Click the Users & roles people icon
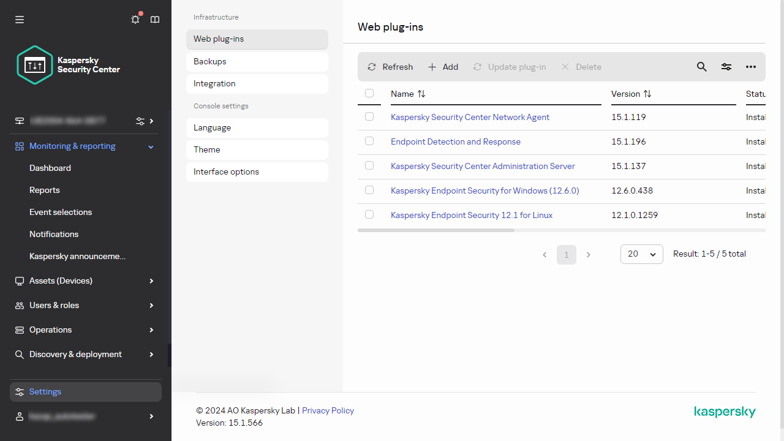784x441 pixels. point(20,306)
